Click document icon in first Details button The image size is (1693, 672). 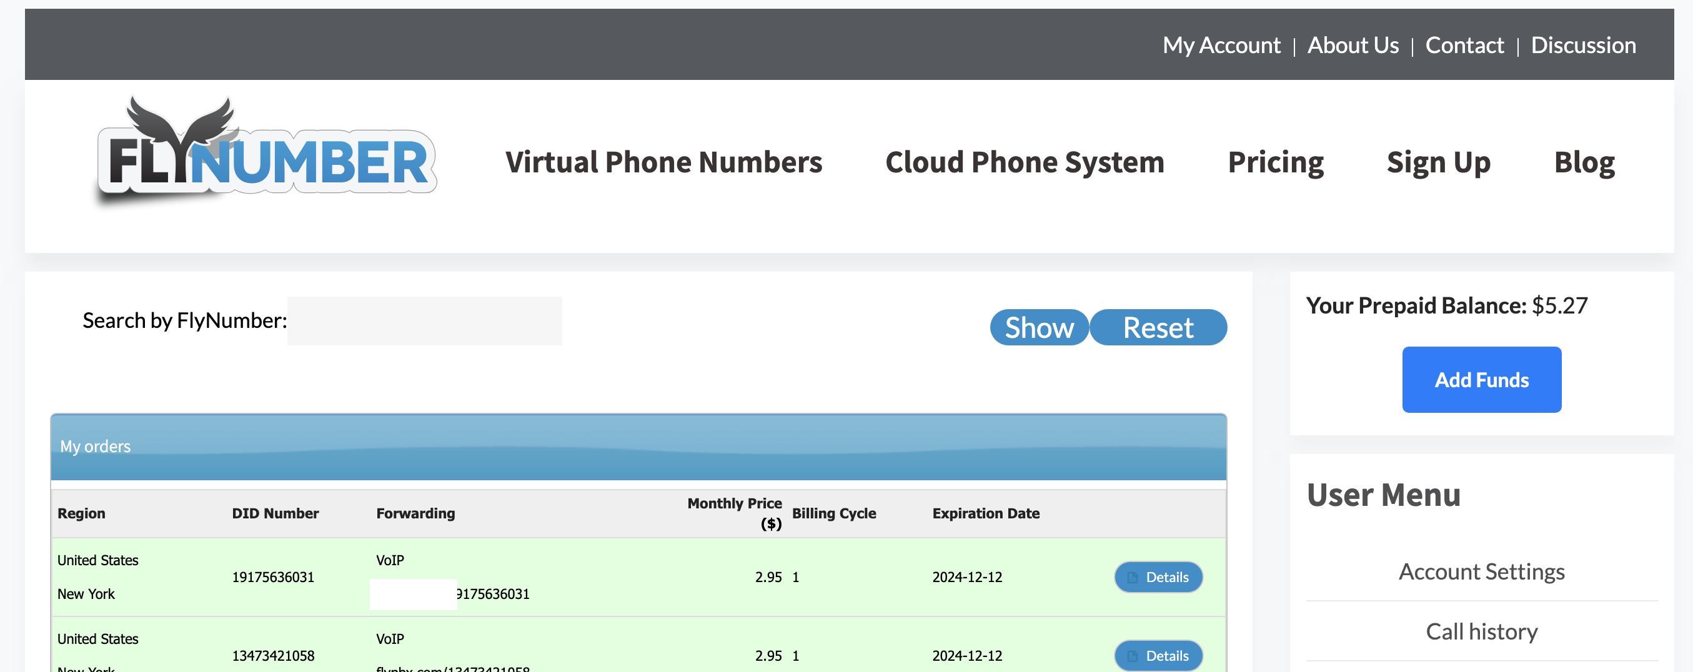pos(1133,578)
